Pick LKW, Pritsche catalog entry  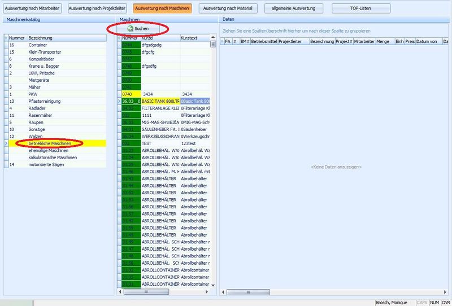point(55,73)
